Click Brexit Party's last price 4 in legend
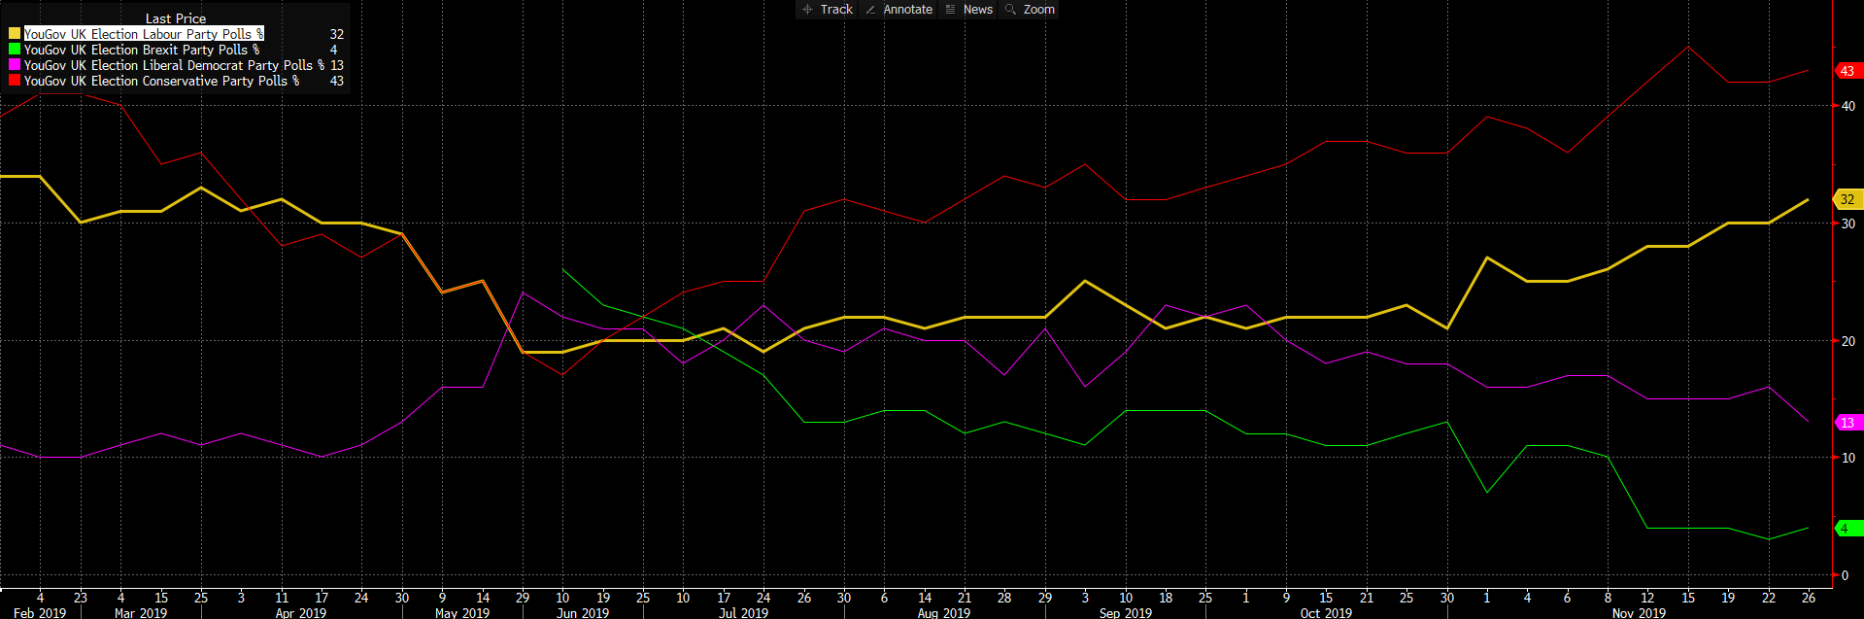The width and height of the screenshot is (1864, 619). tap(334, 50)
